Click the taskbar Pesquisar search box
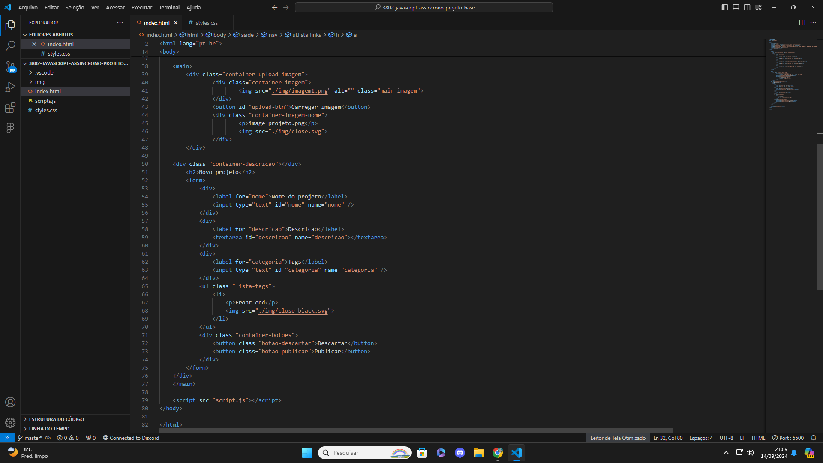Image resolution: width=823 pixels, height=463 pixels. pos(365,453)
